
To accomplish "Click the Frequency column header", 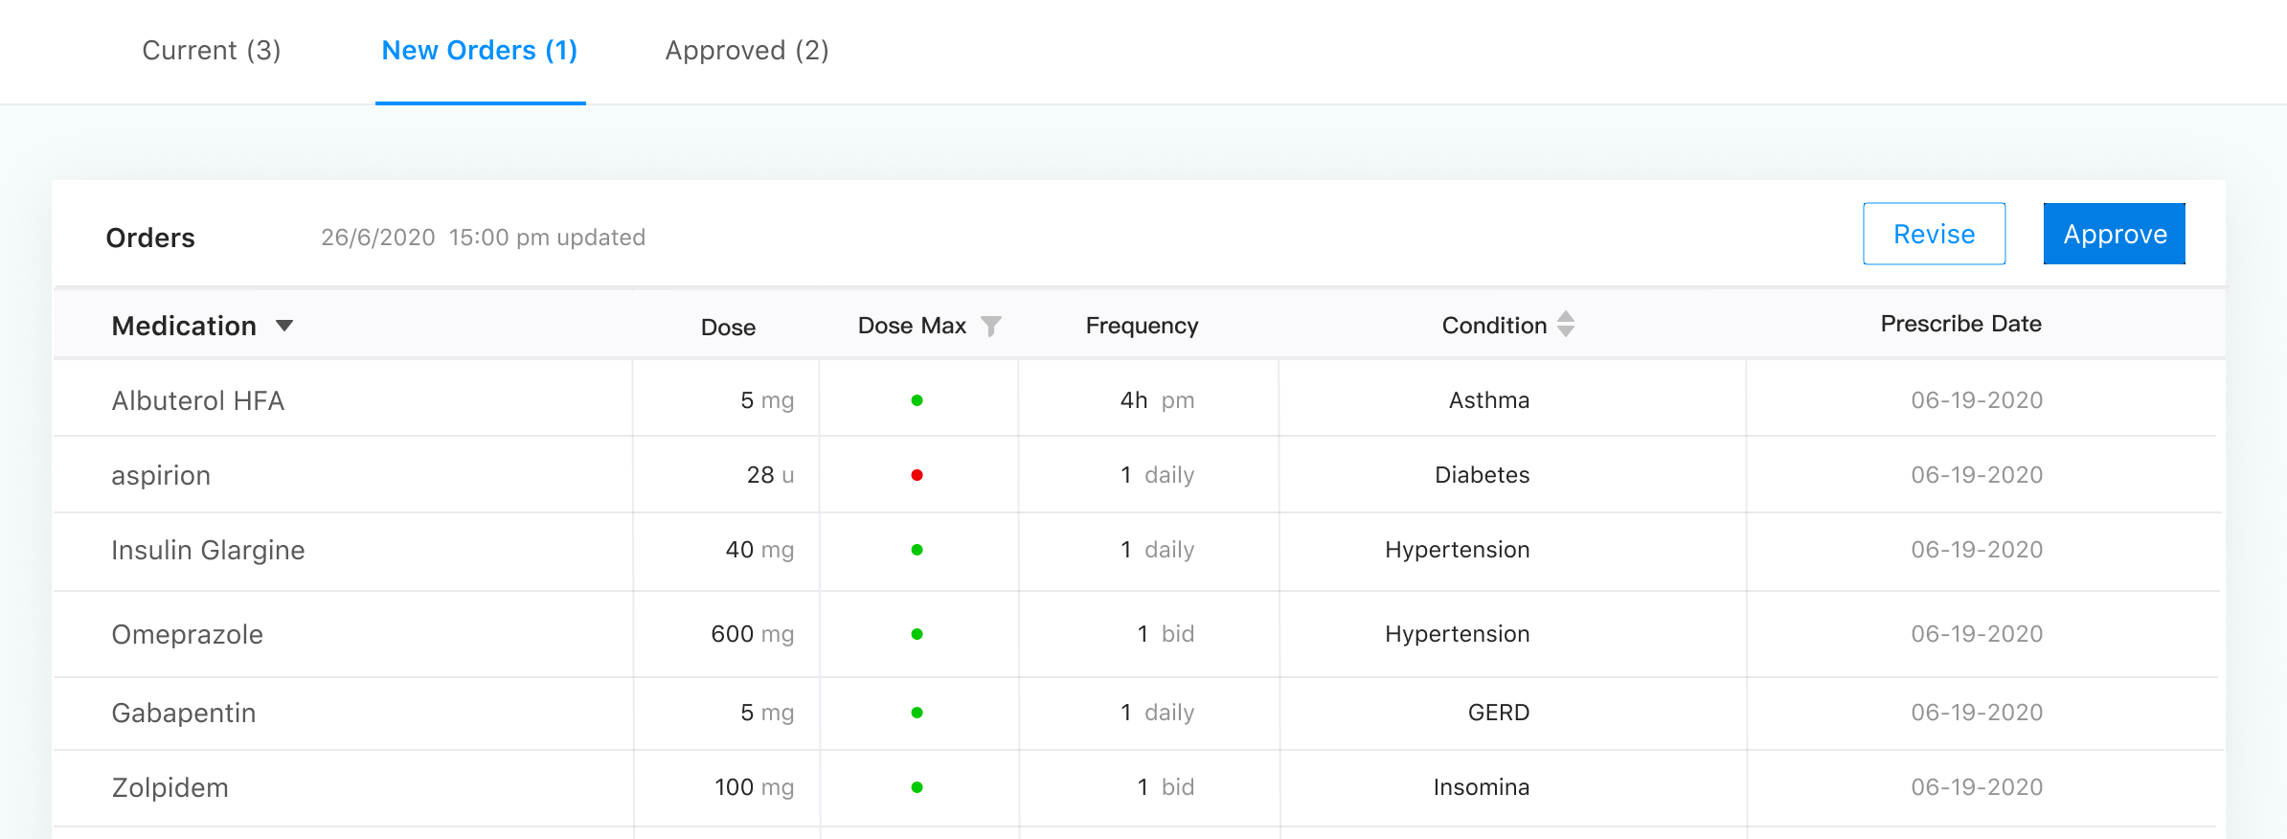I will (1142, 326).
